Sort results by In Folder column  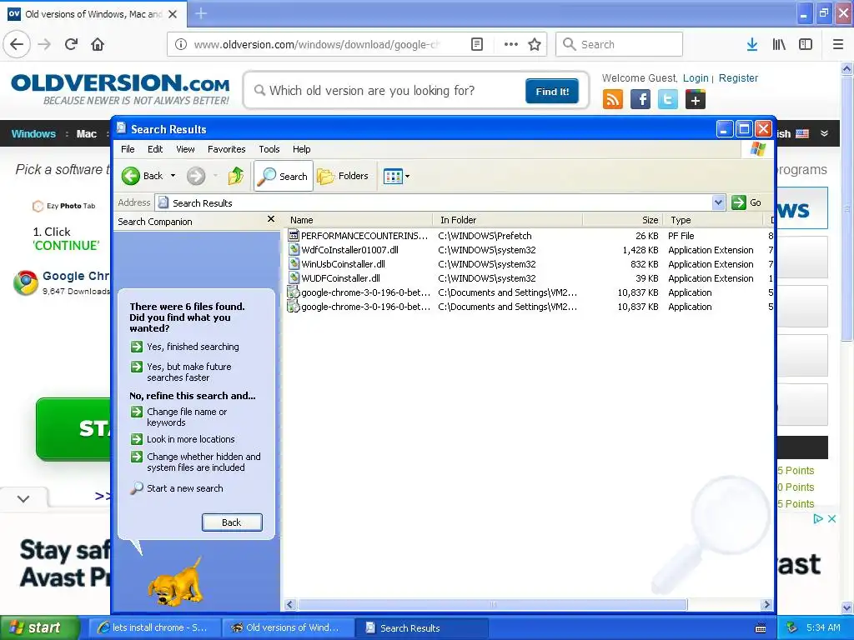[508, 220]
